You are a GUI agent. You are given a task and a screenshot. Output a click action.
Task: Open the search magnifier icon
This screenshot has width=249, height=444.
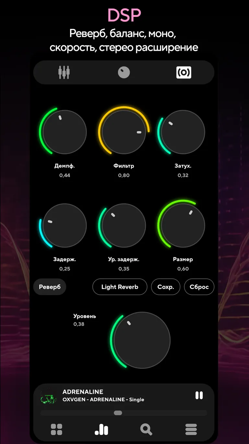tap(146, 429)
